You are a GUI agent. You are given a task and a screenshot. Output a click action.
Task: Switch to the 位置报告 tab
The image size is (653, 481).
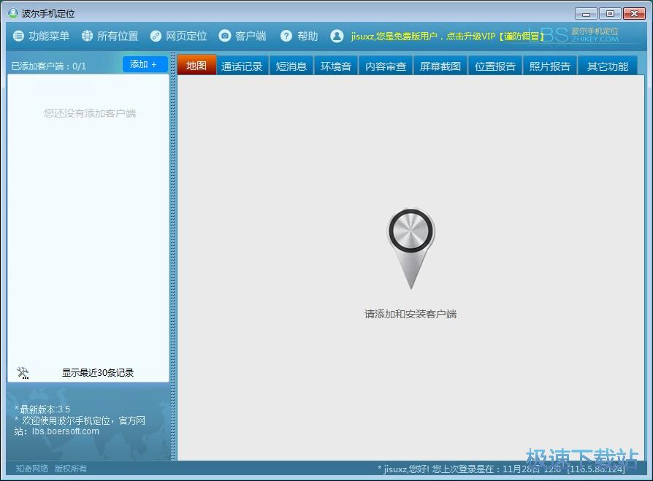click(495, 66)
